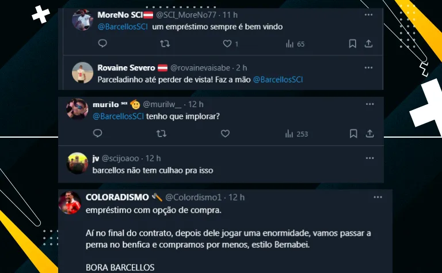Open COLORADISMO's profile picture

point(71,203)
